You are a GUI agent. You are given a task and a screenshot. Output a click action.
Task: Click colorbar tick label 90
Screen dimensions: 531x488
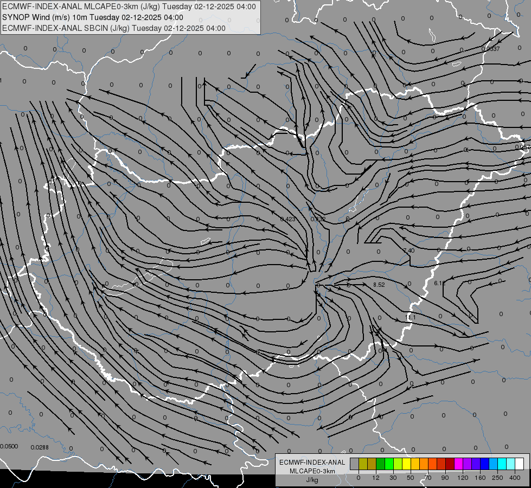(445, 478)
